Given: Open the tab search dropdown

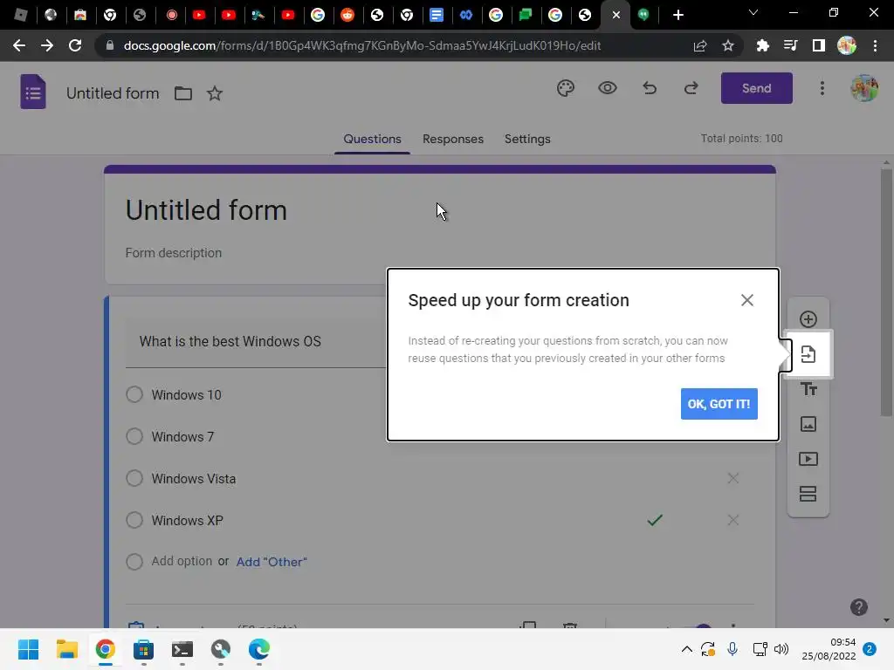Looking at the screenshot, I should pos(753,12).
